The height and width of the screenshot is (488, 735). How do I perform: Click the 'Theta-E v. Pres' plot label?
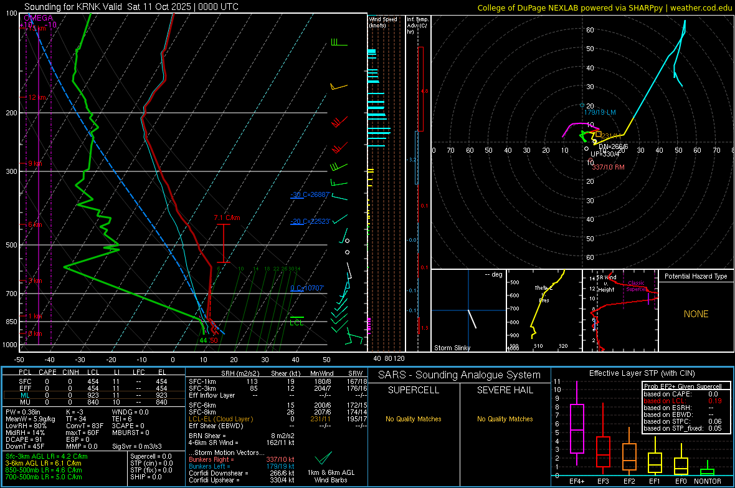544,294
